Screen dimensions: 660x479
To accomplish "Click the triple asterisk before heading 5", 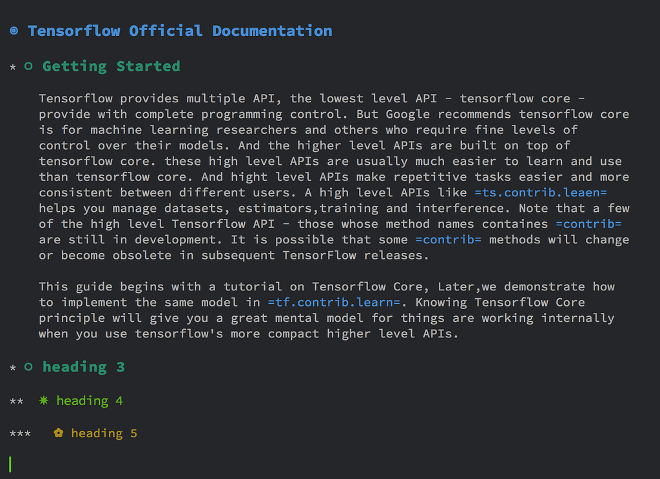I will (x=20, y=435).
